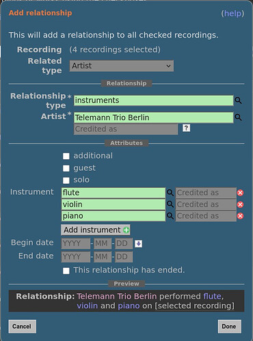Cancel the Add relationship dialog
The height and width of the screenshot is (341, 253).
coord(22,327)
